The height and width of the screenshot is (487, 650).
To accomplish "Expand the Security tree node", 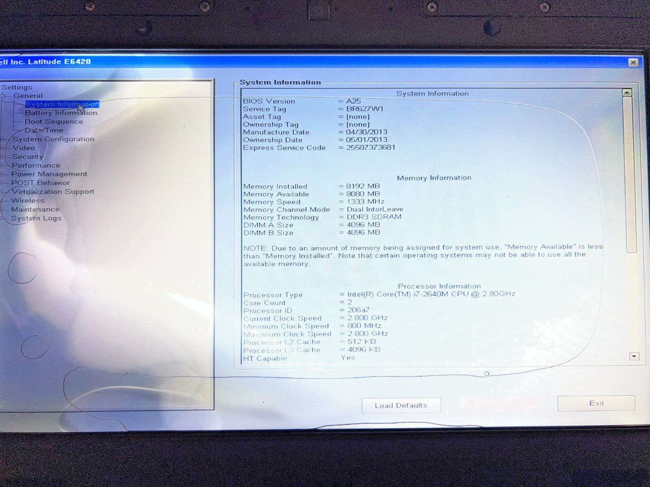I will point(2,157).
